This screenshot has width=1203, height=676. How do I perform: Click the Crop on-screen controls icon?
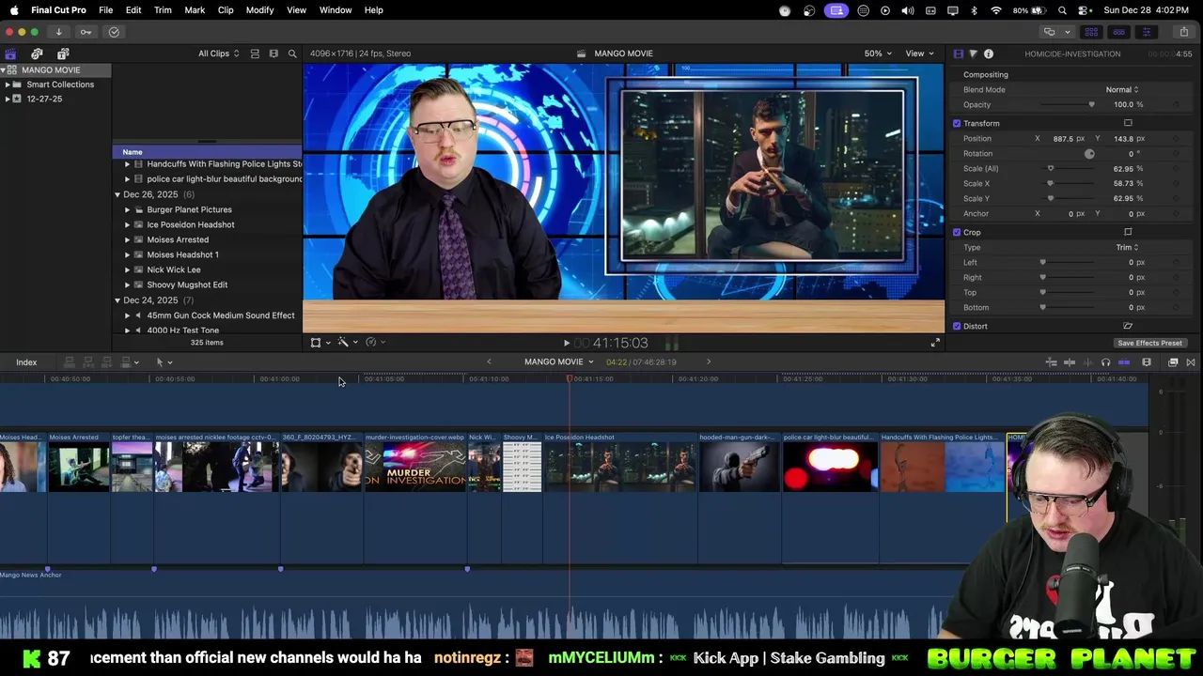coord(1128,232)
